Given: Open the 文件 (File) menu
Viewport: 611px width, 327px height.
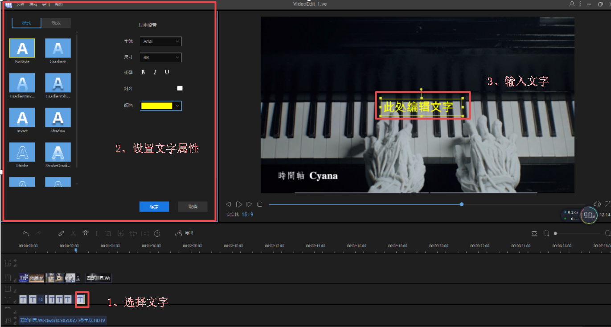Looking at the screenshot, I should coord(21,4).
